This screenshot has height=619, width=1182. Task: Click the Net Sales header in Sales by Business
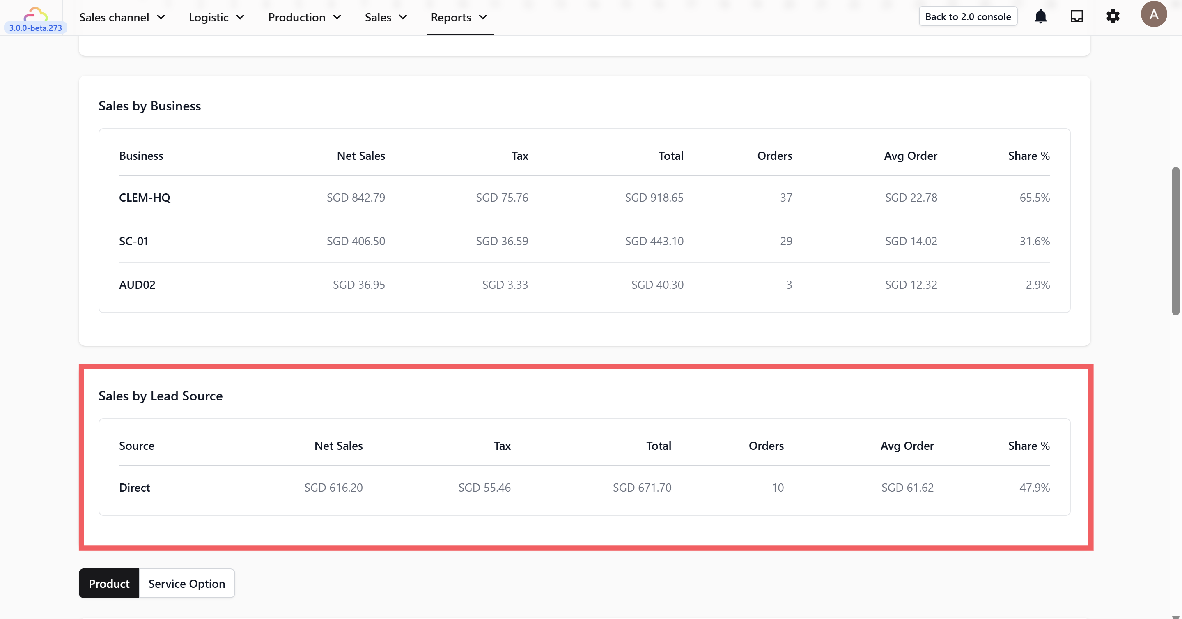click(360, 156)
